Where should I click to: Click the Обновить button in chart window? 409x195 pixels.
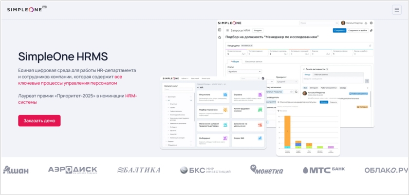pyautogui.click(x=324, y=102)
